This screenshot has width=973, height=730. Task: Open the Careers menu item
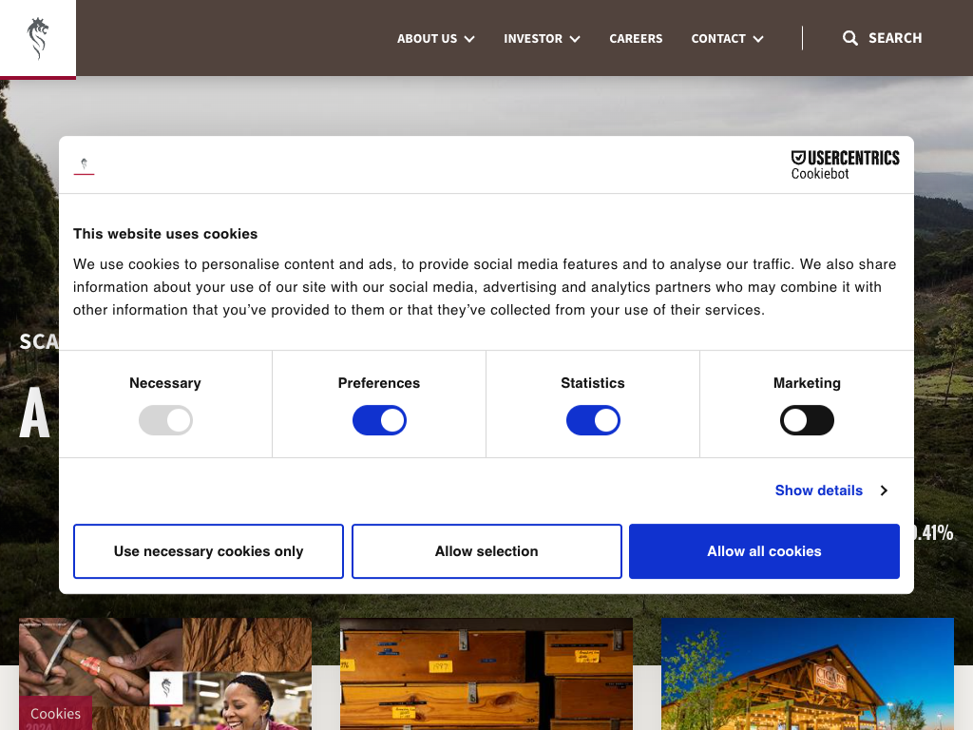pos(636,39)
